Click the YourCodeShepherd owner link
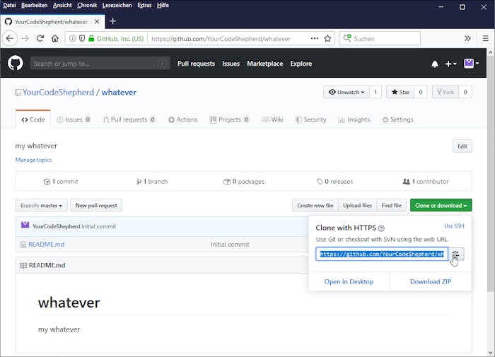The height and width of the screenshot is (357, 495). [x=59, y=92]
